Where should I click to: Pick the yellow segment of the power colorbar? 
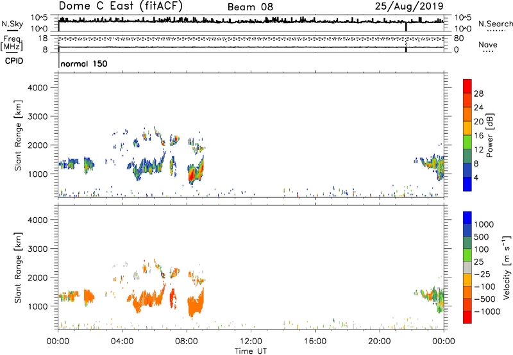click(467, 128)
